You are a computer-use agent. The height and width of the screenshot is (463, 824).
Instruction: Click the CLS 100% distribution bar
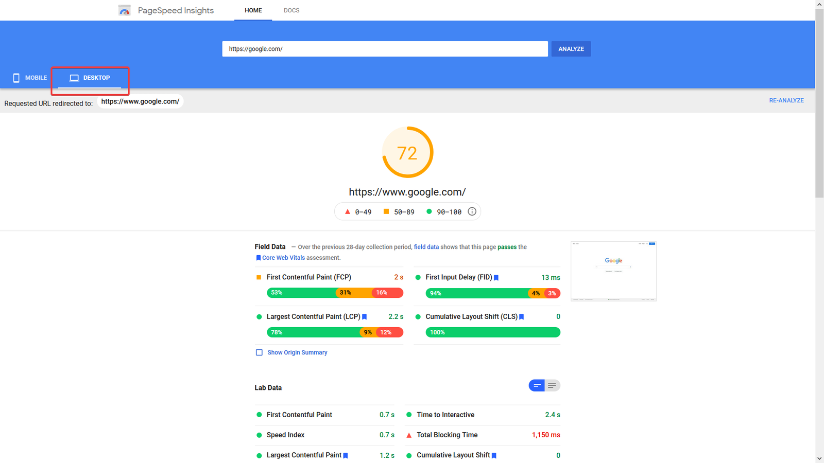493,332
